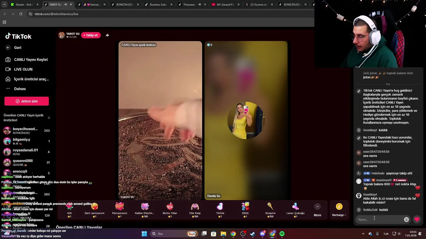Viewport: 426px width, 239px height.
Task: Switch to Gamzeci TikTok tab
Action: click(x=91, y=5)
